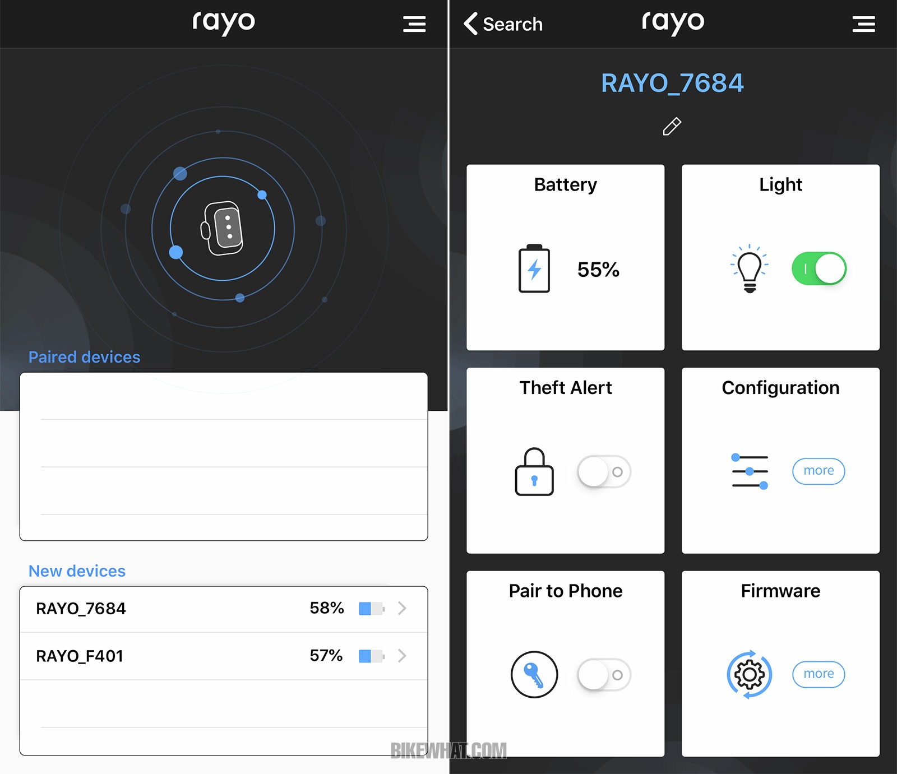Tap the key icon in Pair to Phone
Viewport: 897px width, 774px height.
coord(534,674)
